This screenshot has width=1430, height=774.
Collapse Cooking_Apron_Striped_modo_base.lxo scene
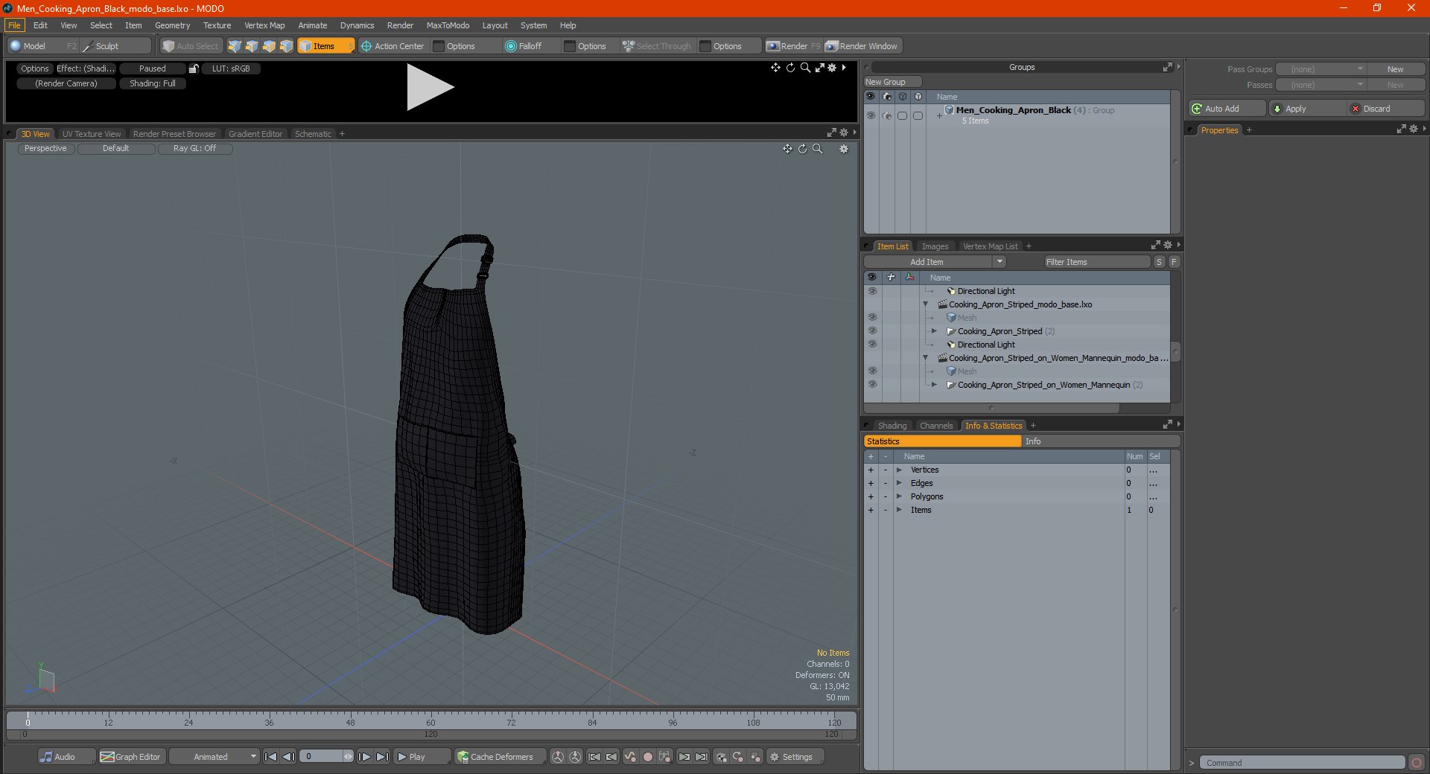pos(926,304)
